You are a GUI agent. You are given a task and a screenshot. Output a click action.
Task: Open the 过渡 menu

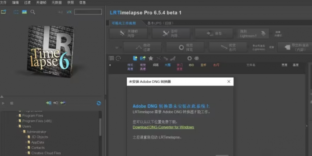click(x=27, y=2)
